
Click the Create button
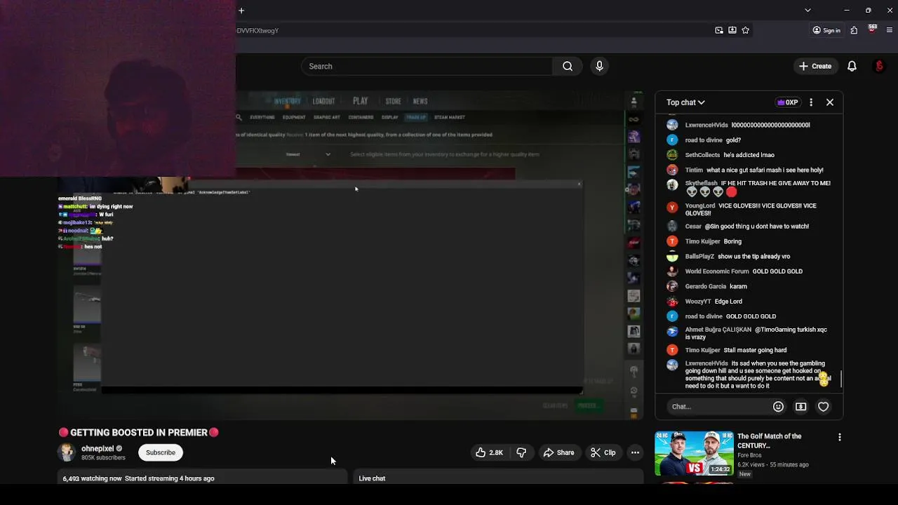point(815,66)
